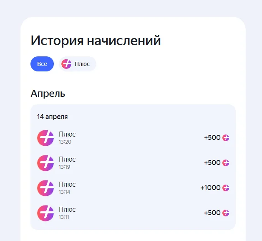262x241 pixels.
Task: Click large Плюс icon for 13:11 entry
Action: click(45, 213)
